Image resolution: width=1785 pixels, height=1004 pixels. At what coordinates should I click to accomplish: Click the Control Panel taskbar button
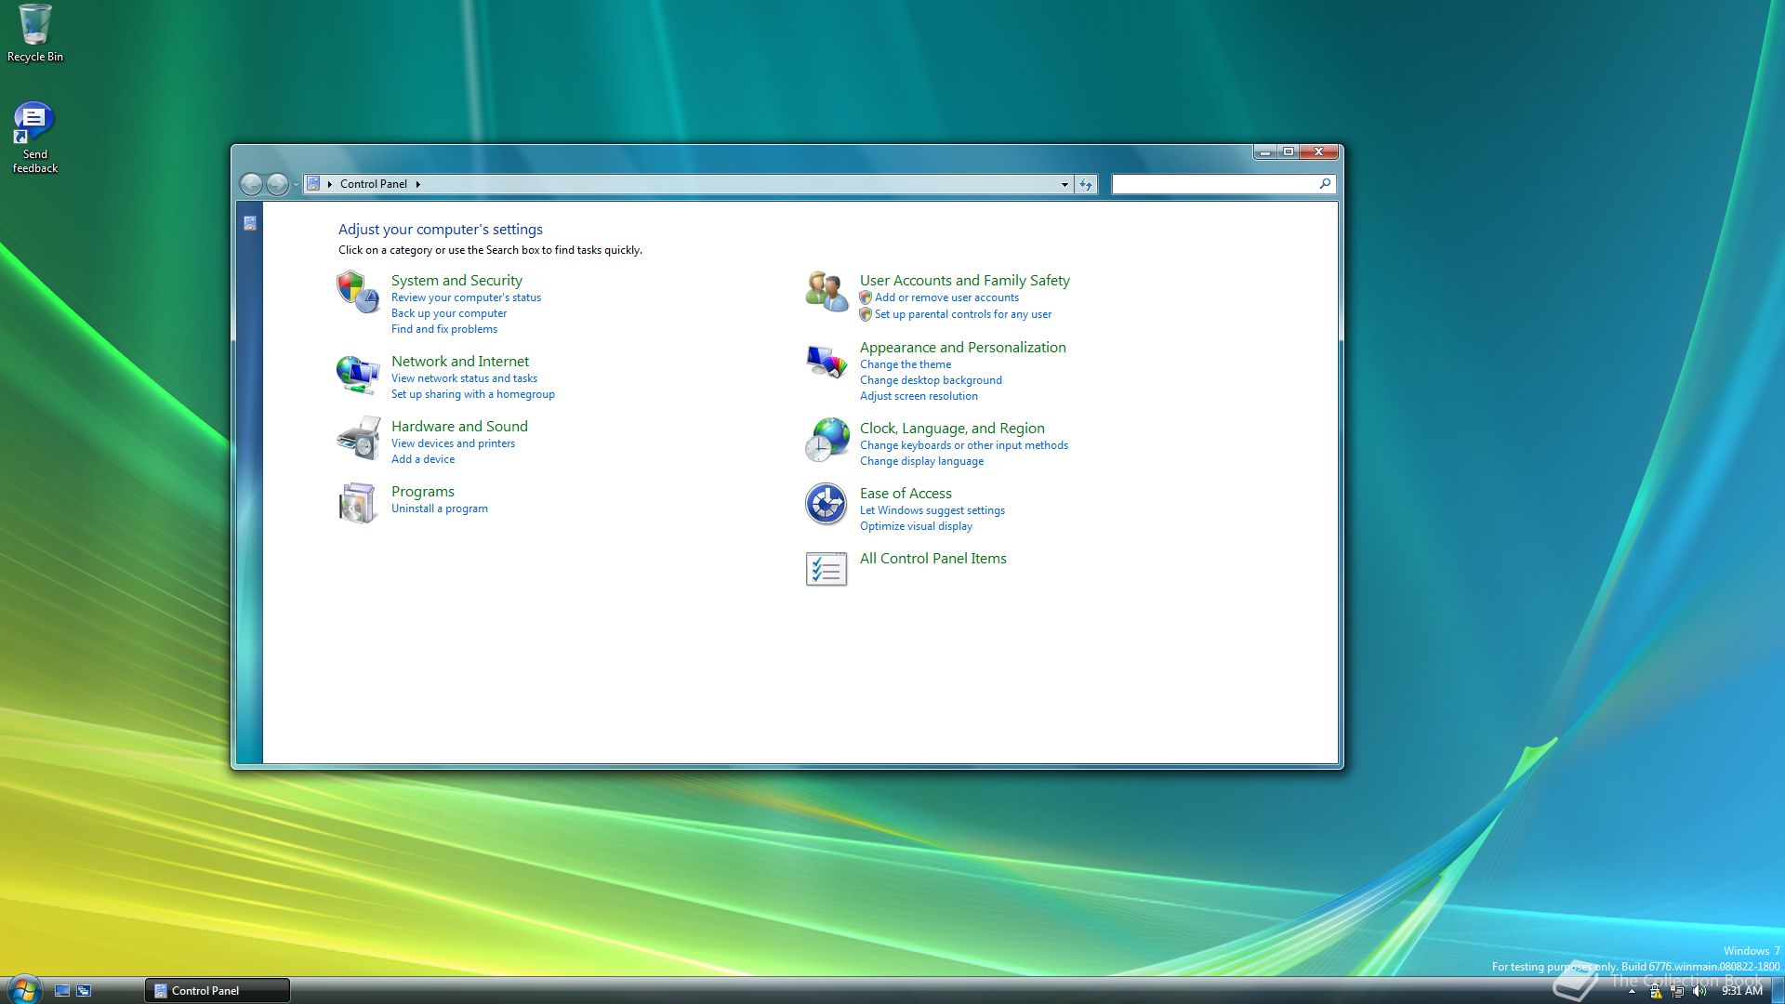coord(218,991)
